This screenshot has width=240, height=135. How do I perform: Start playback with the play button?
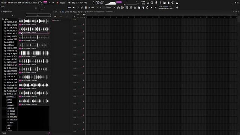(x=49, y=3)
